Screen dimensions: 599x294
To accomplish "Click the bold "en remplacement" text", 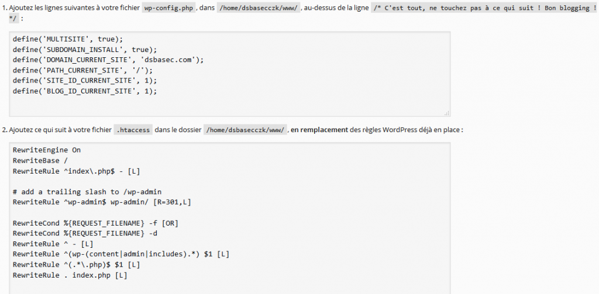I will tap(319, 130).
